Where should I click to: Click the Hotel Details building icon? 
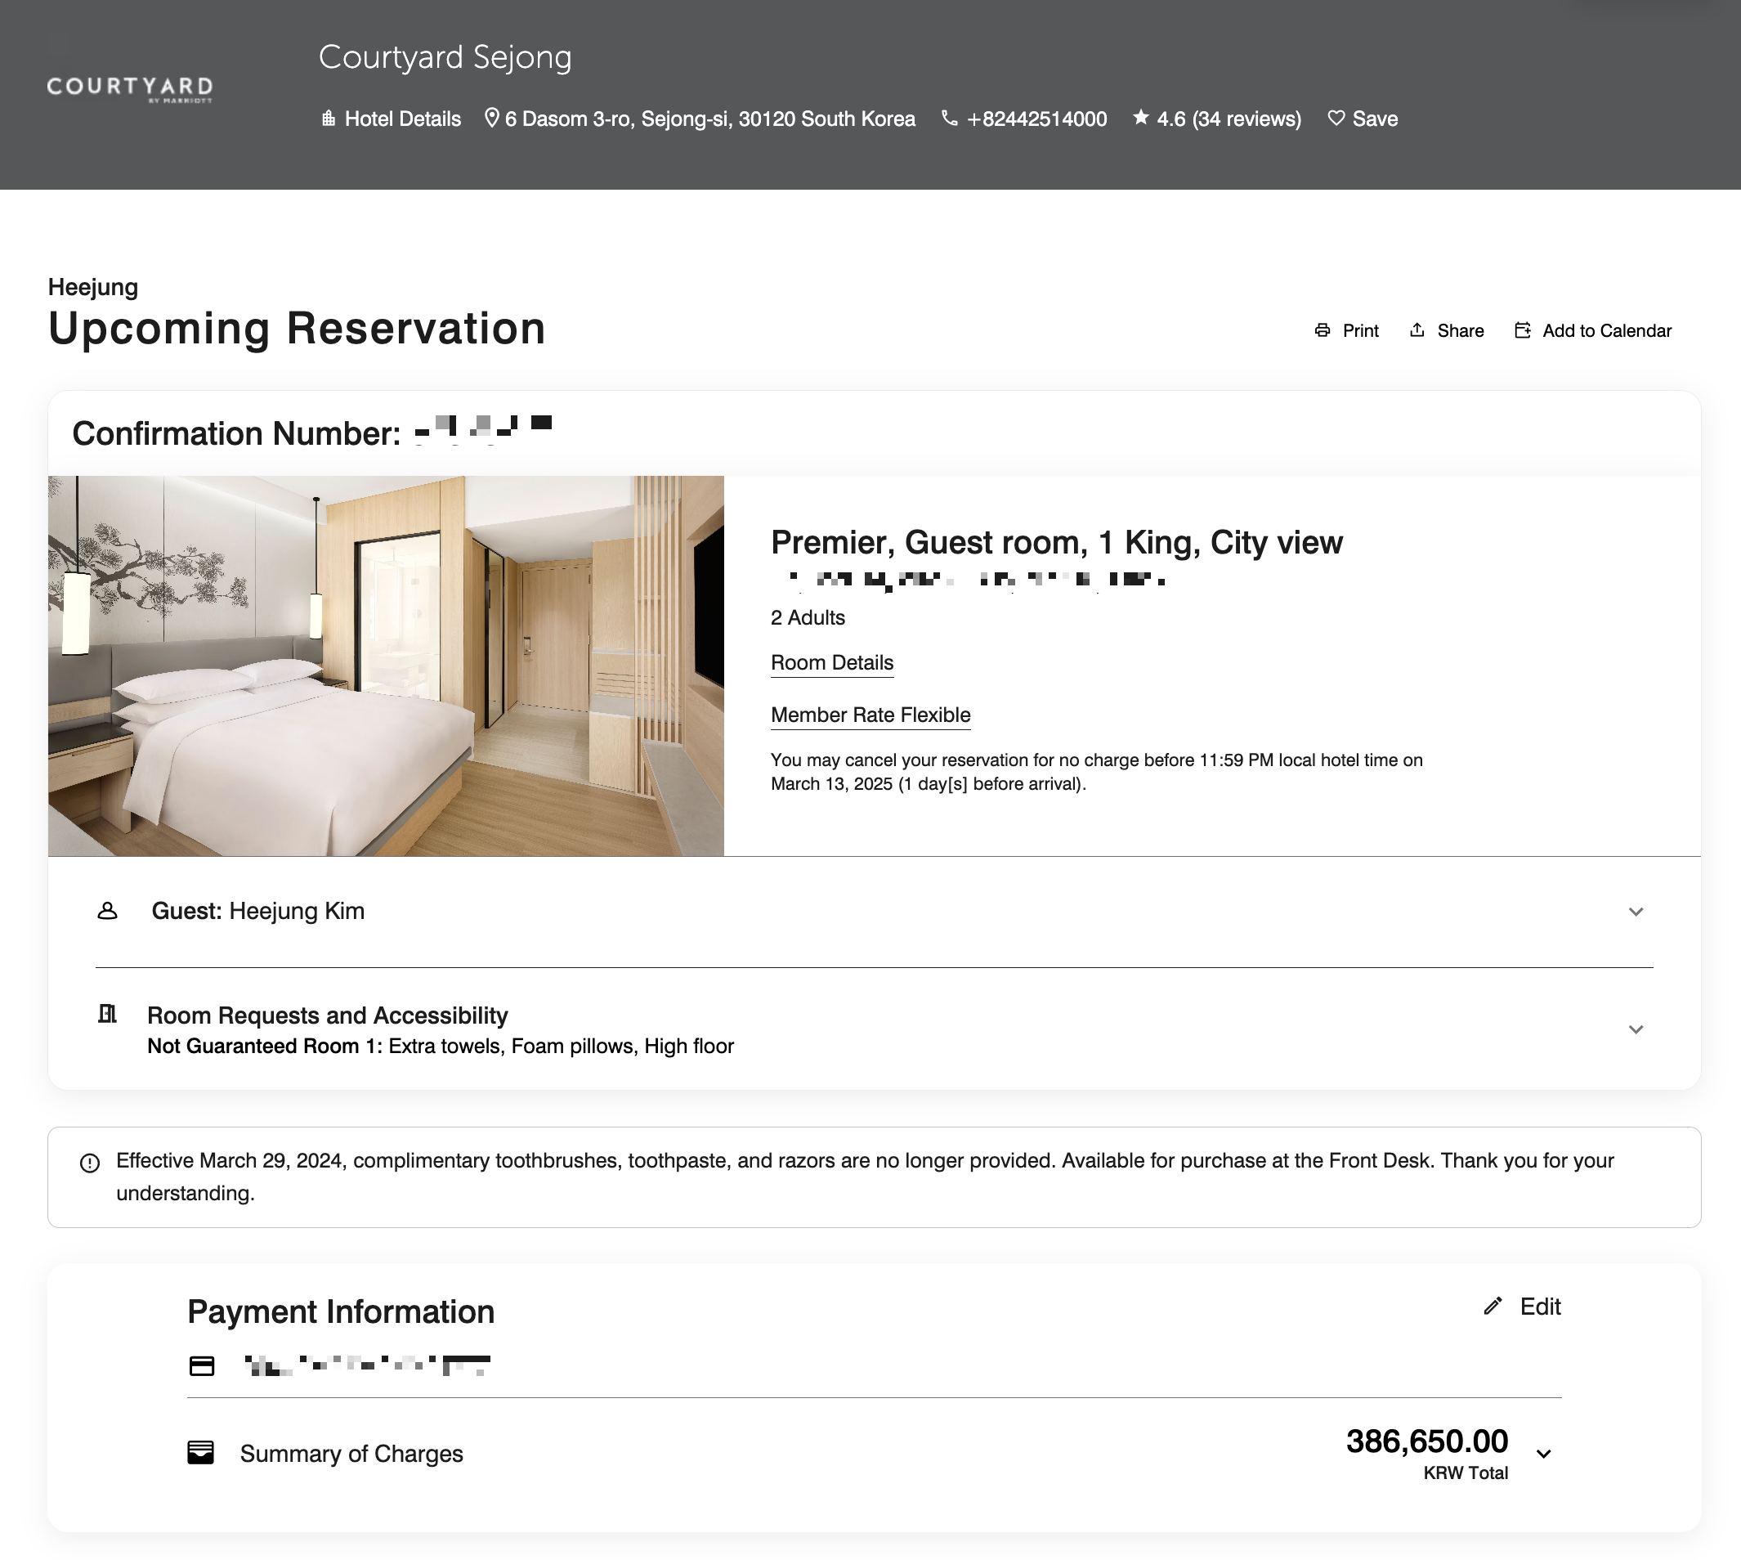click(x=328, y=119)
